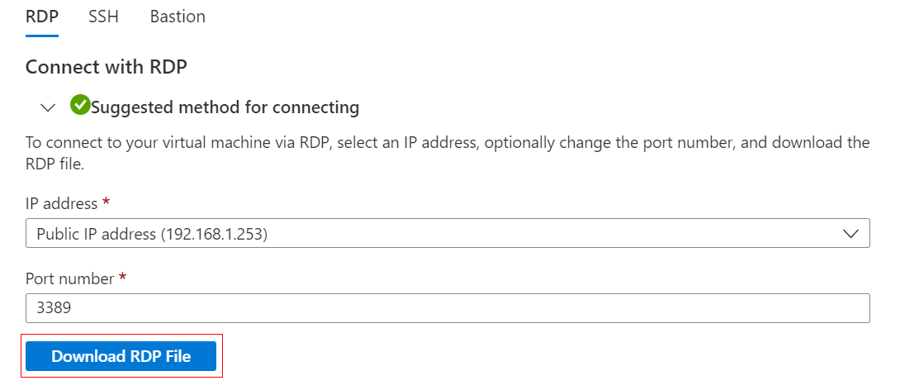Download the RDP file
This screenshot has height=390, width=900.
(121, 356)
